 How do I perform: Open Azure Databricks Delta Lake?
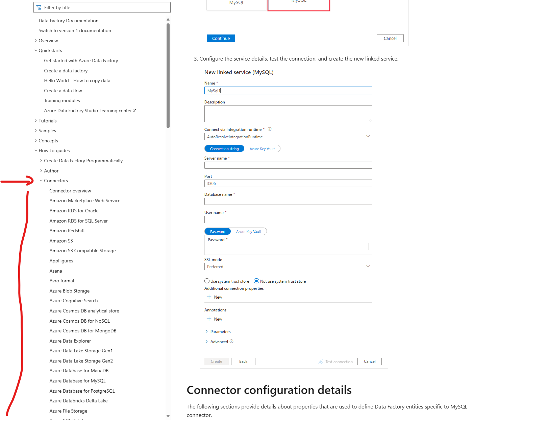click(x=78, y=401)
